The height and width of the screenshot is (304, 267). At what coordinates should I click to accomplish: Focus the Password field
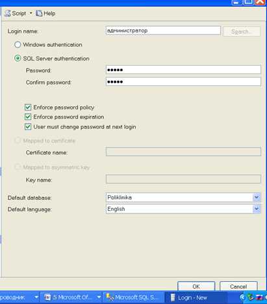click(x=183, y=70)
